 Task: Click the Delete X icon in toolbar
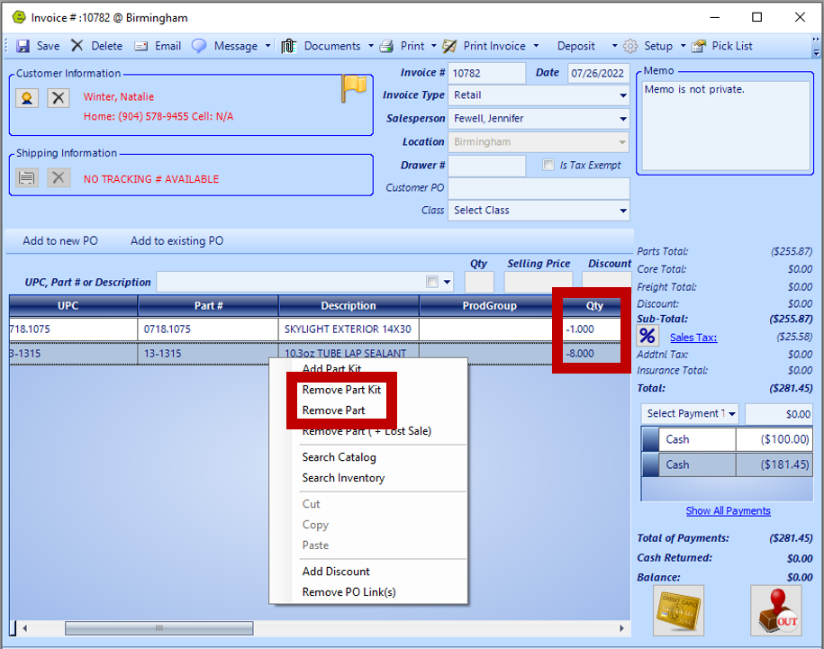coord(77,46)
